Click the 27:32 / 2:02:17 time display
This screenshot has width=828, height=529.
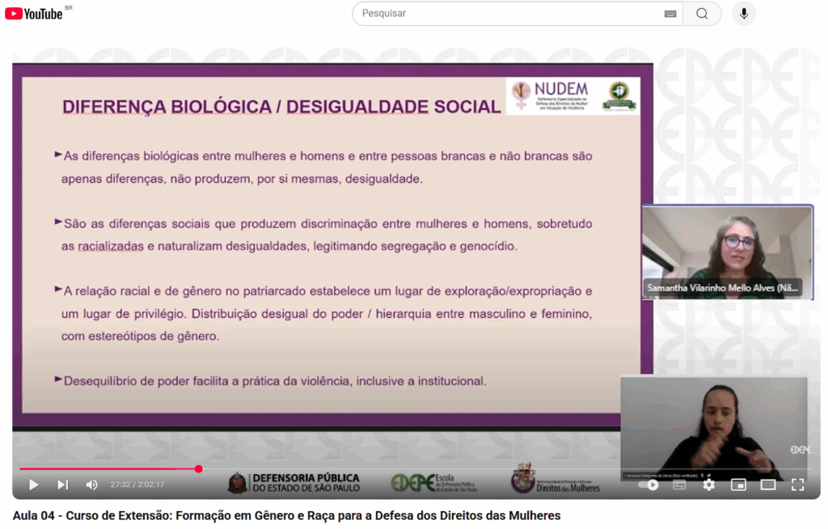pyautogui.click(x=137, y=485)
